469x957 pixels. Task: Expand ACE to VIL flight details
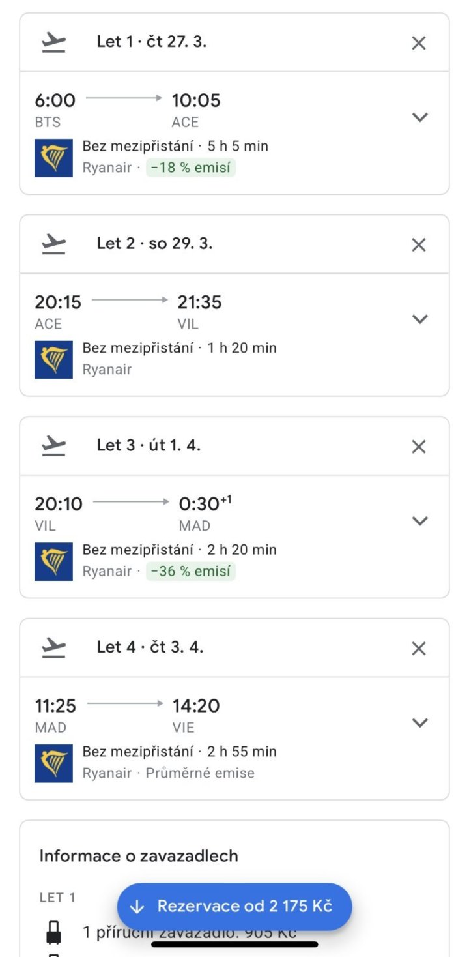420,319
